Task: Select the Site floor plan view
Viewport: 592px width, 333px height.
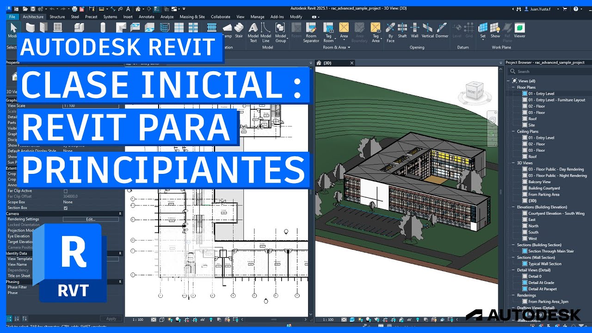Action: click(531, 125)
